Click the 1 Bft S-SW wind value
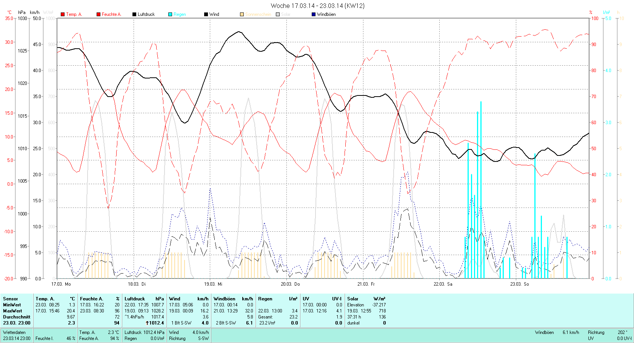 coord(182,323)
